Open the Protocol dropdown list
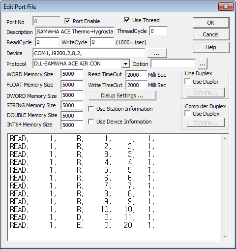This screenshot has width=236, height=249. [x=125, y=63]
